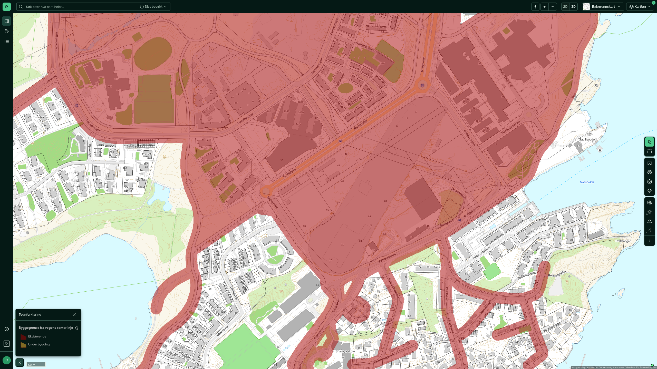Screen dimensions: 657x369
Task: Take a map screenshot with camera icon
Action: point(649,181)
